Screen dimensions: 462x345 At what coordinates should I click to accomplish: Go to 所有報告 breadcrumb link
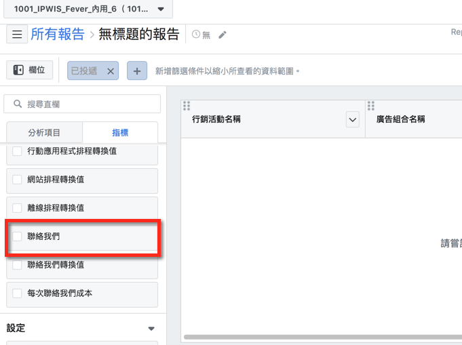58,35
